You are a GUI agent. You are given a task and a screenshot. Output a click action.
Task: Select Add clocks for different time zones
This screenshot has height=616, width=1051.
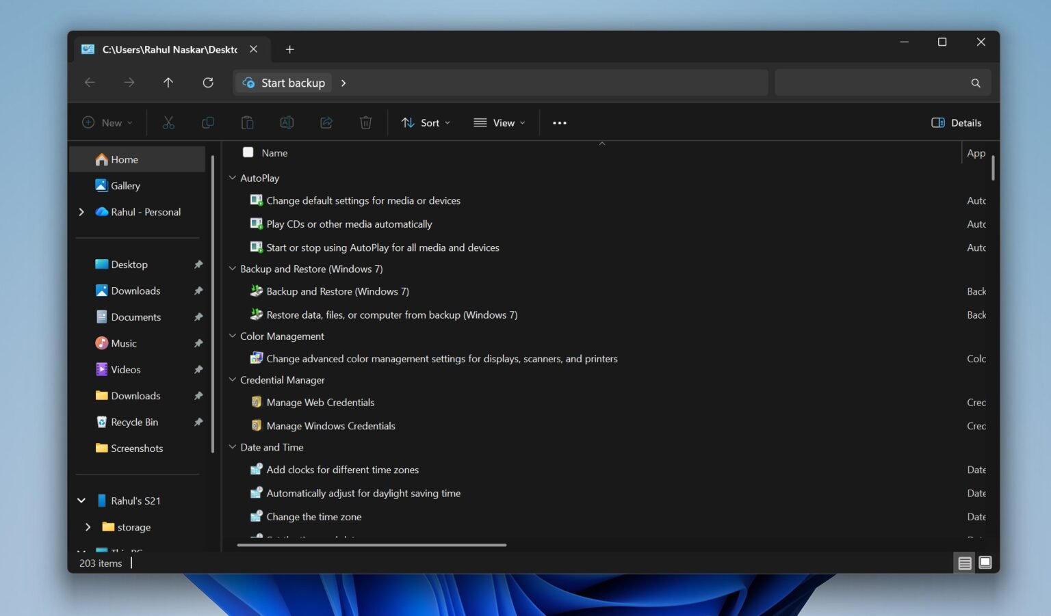point(342,470)
